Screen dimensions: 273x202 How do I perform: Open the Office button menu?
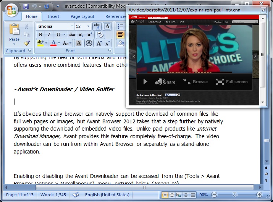[11, 10]
